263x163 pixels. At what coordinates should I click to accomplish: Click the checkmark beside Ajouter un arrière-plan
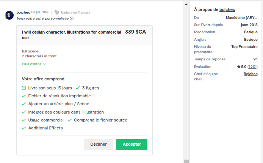[24, 104]
